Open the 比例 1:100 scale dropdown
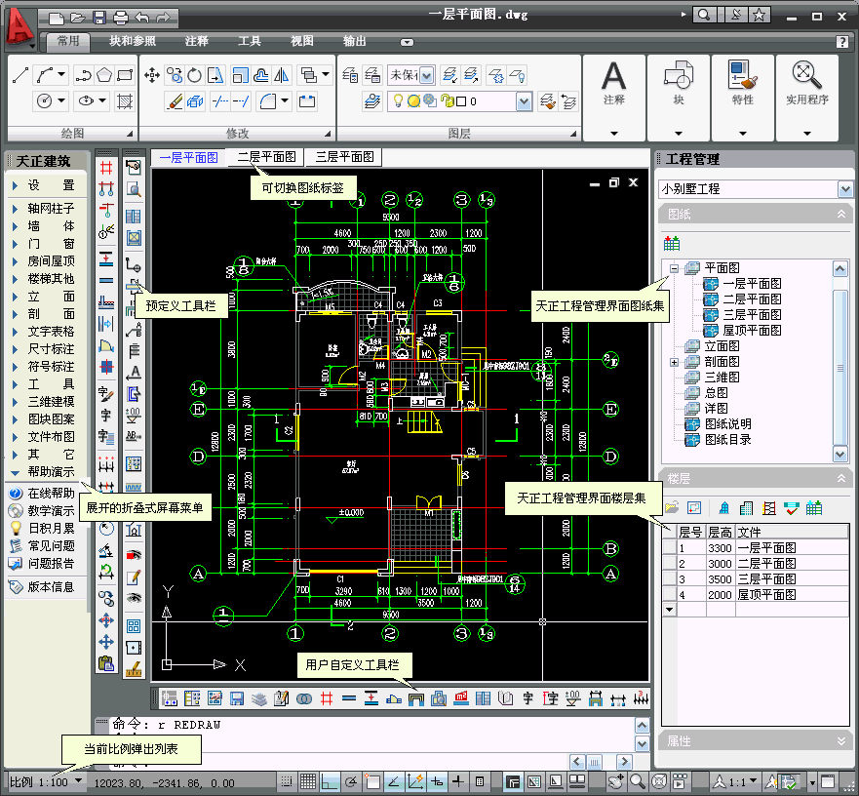The height and width of the screenshot is (796, 859). (78, 781)
